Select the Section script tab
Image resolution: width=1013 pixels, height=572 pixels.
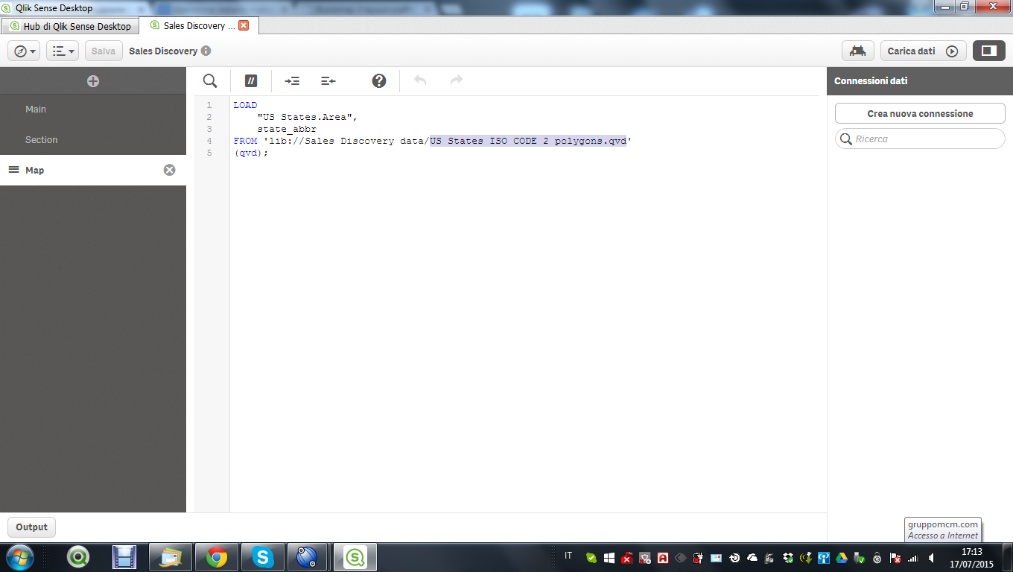(x=93, y=139)
